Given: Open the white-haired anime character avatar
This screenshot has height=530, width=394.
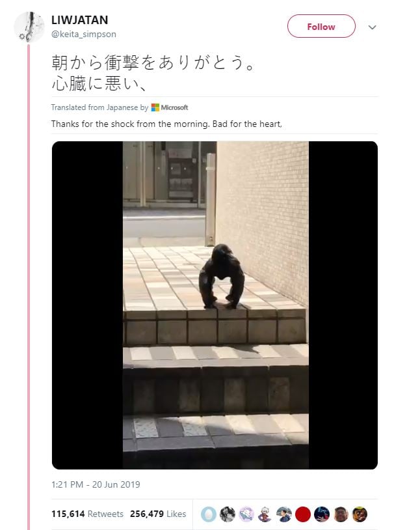Looking at the screenshot, I should coord(265,514).
